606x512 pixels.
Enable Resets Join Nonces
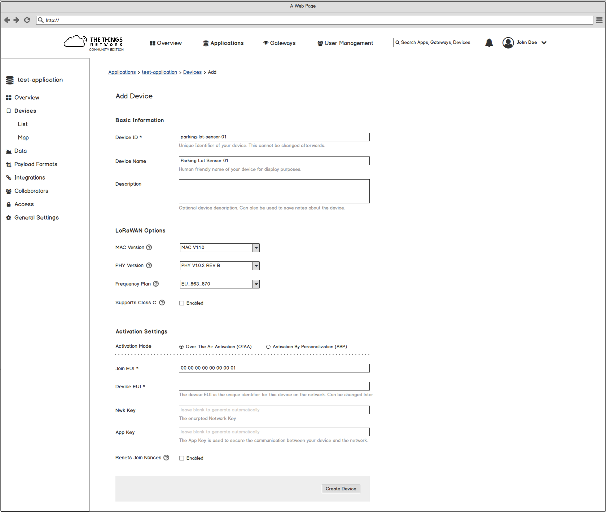click(x=182, y=458)
